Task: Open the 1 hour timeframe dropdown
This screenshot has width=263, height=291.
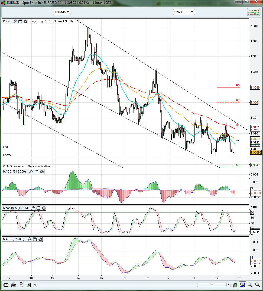Action: tap(184, 12)
